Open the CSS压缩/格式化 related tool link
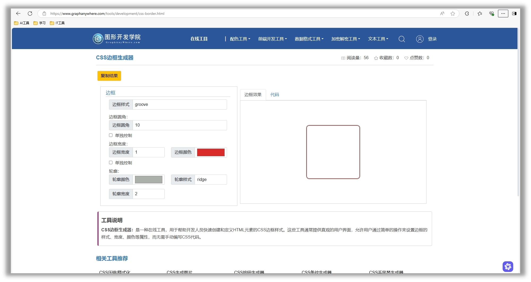 click(x=115, y=272)
